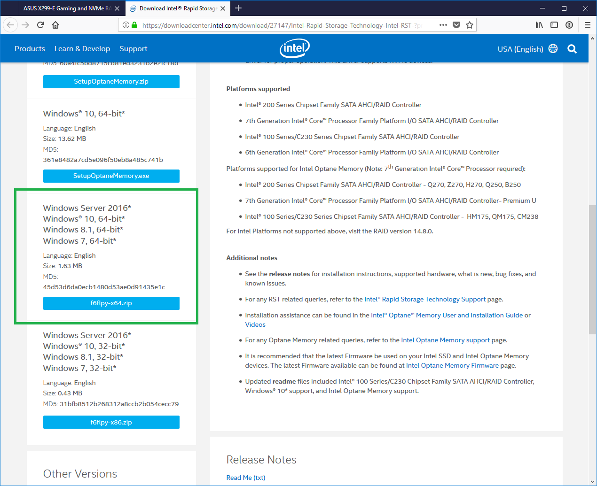Viewport: 597px width, 486px height.
Task: Open a new browser tab
Action: click(238, 8)
